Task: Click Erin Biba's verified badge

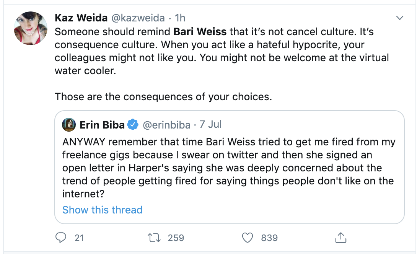Action: coord(133,124)
